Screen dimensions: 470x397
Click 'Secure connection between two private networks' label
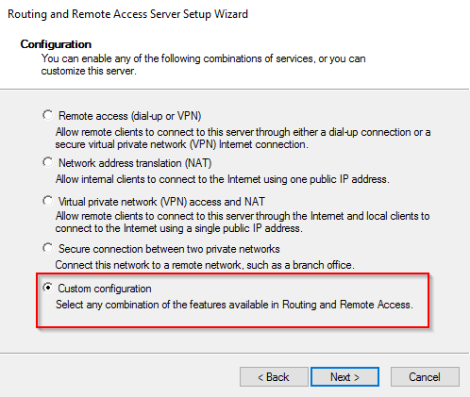pos(169,249)
